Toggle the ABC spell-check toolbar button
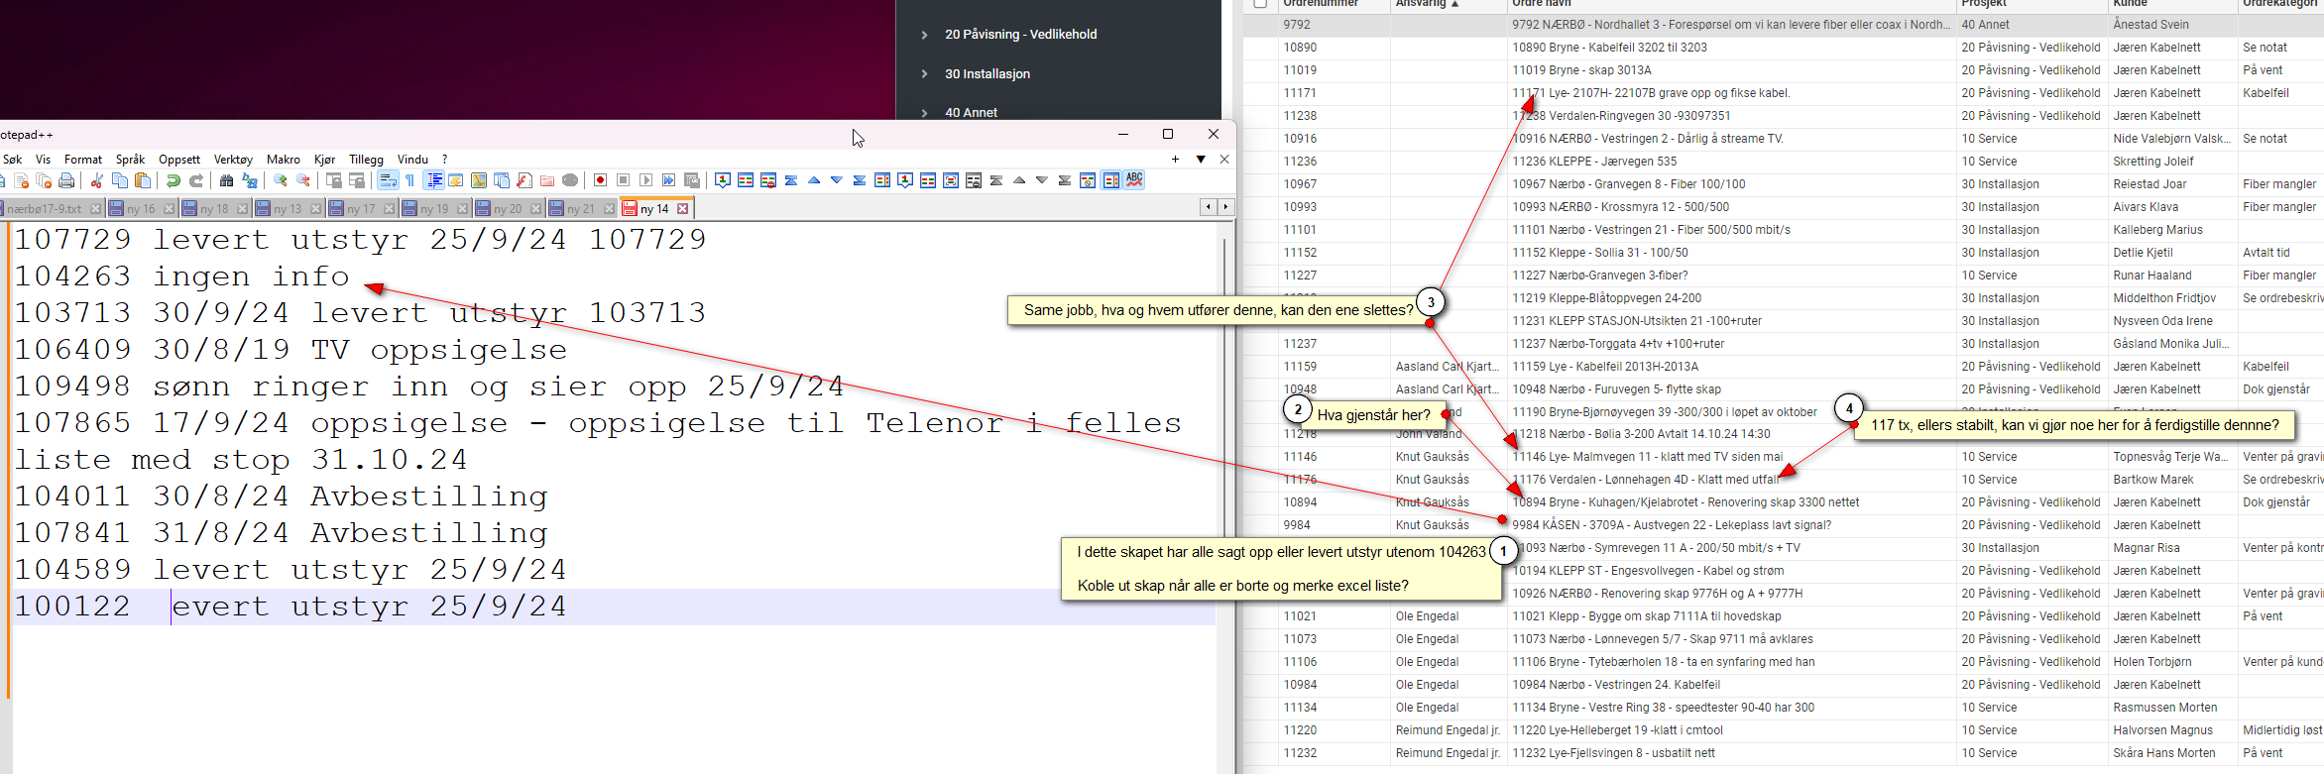This screenshot has width=2324, height=774. point(1134,180)
